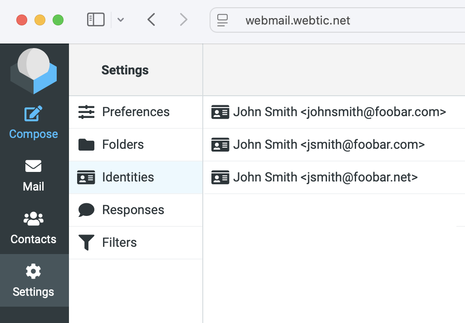Open the Preferences settings section
Viewport: 465px width, 323px height.
click(x=136, y=112)
